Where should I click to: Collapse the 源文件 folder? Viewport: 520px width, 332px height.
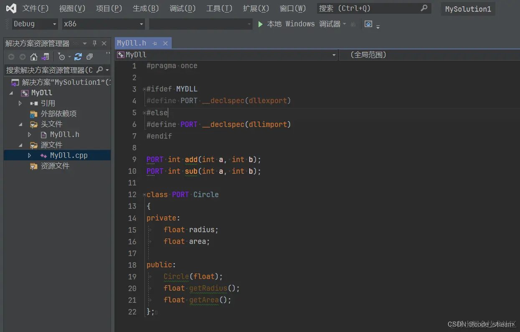pos(20,145)
